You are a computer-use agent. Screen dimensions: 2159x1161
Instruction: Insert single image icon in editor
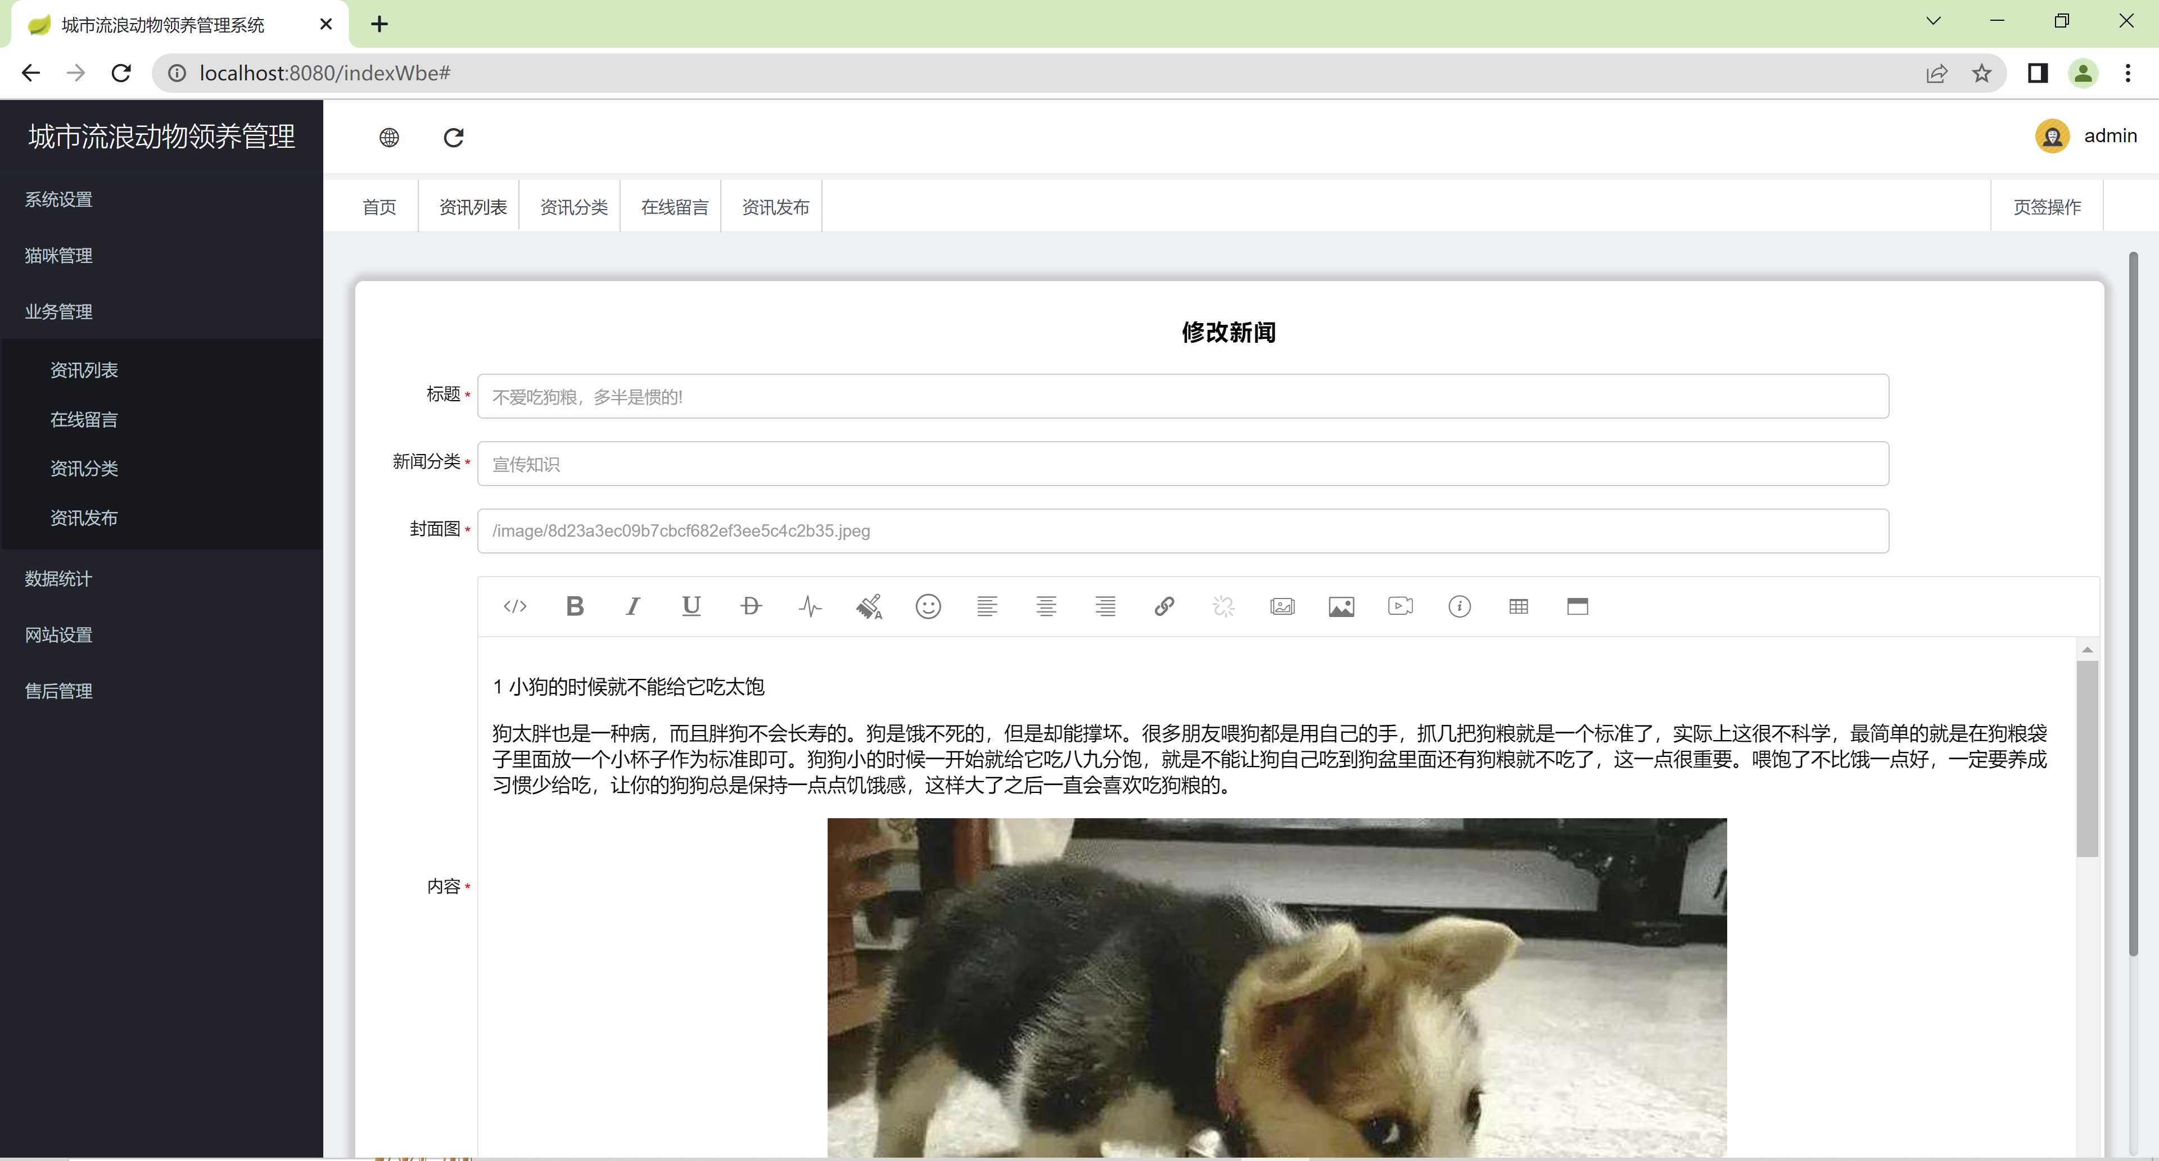[1341, 606]
